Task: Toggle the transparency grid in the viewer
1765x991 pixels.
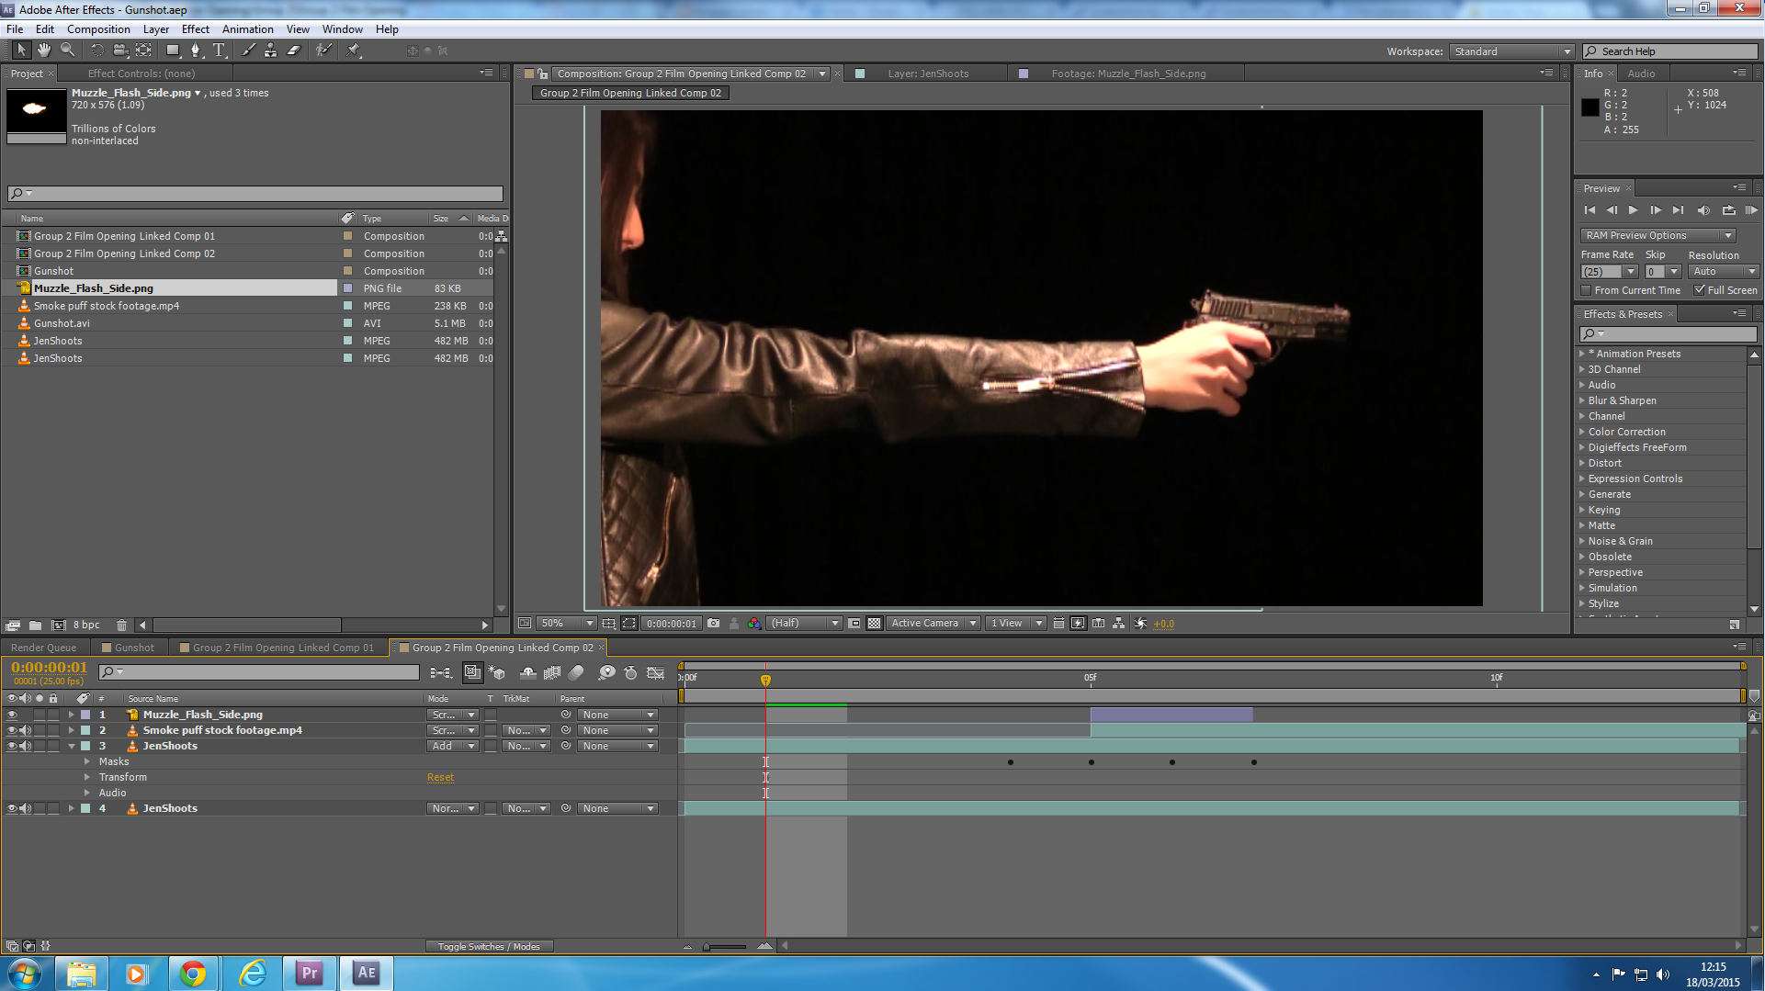Action: (875, 624)
